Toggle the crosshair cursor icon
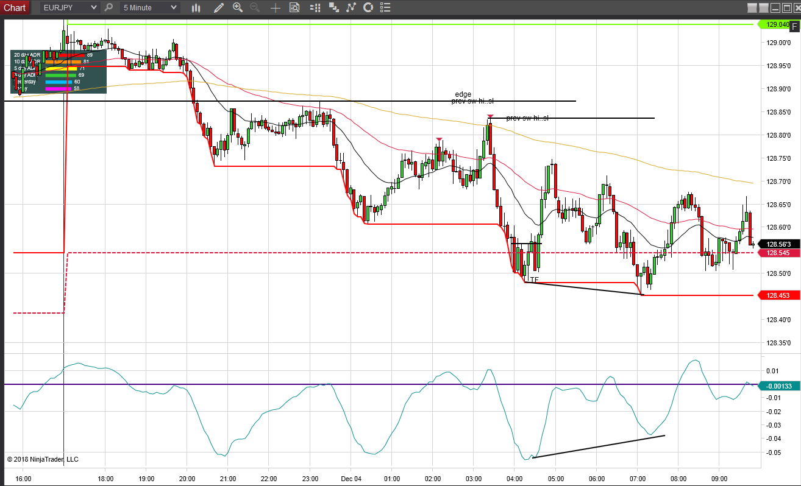The width and height of the screenshot is (801, 486). [276, 8]
